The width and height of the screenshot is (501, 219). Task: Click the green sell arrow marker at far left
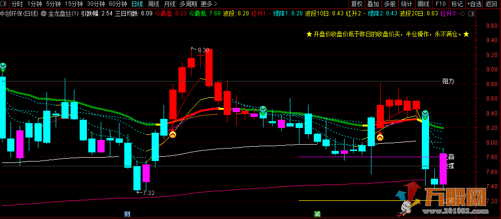[3, 67]
